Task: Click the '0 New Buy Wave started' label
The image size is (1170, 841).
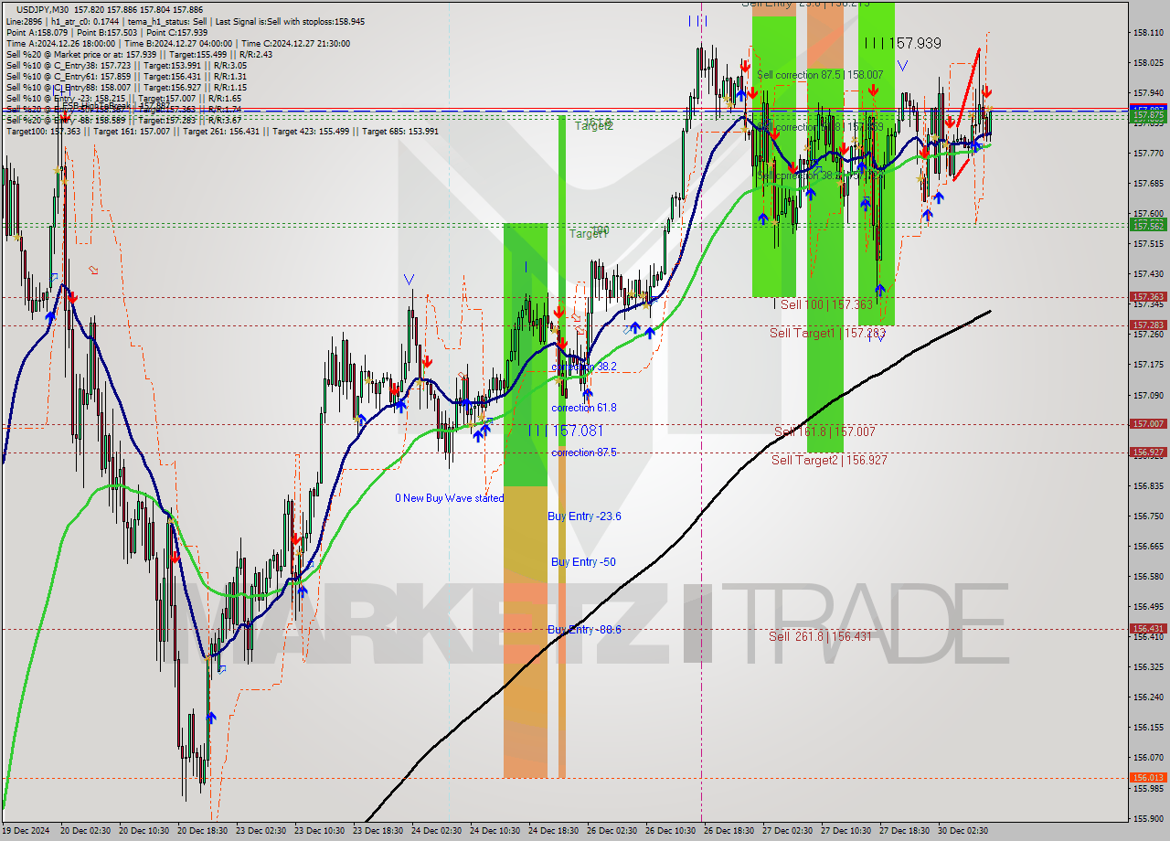Action: click(449, 498)
